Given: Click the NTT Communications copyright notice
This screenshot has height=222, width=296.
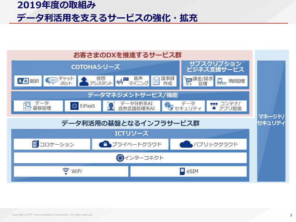Looking at the screenshot, I should [52, 215].
